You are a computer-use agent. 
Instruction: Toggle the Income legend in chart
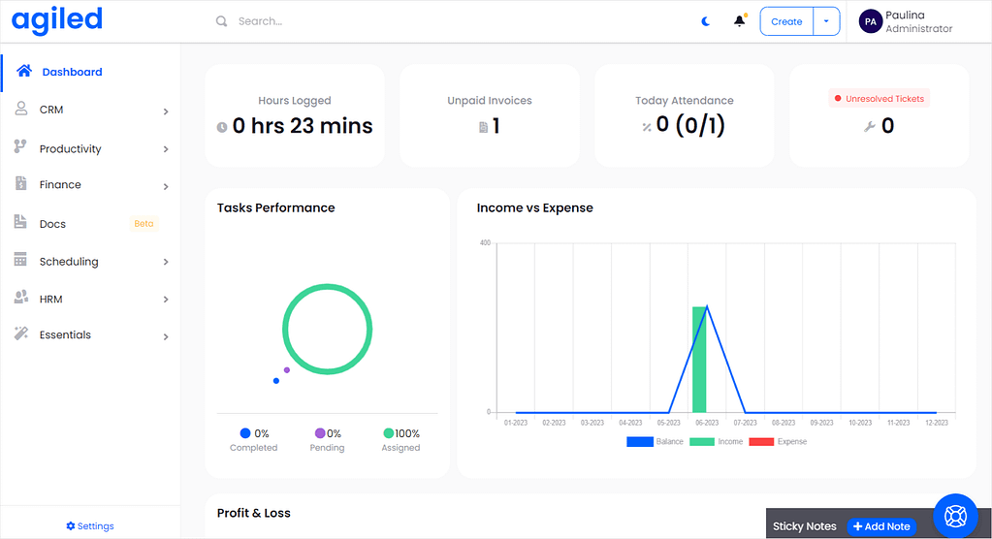(x=717, y=442)
